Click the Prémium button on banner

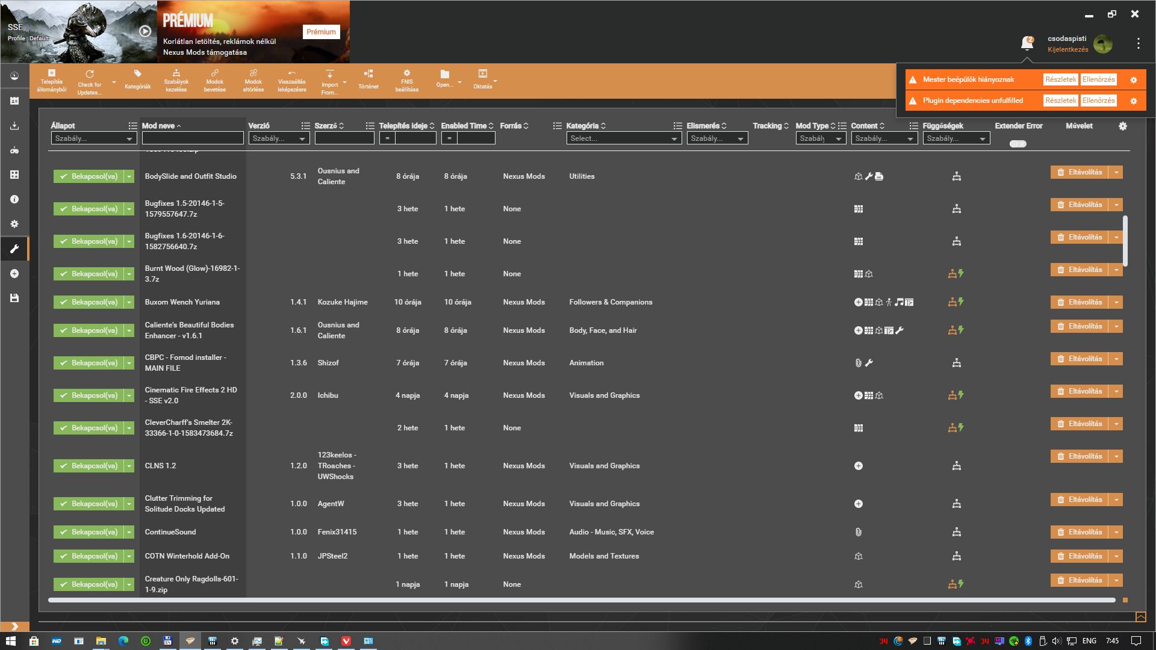[321, 32]
